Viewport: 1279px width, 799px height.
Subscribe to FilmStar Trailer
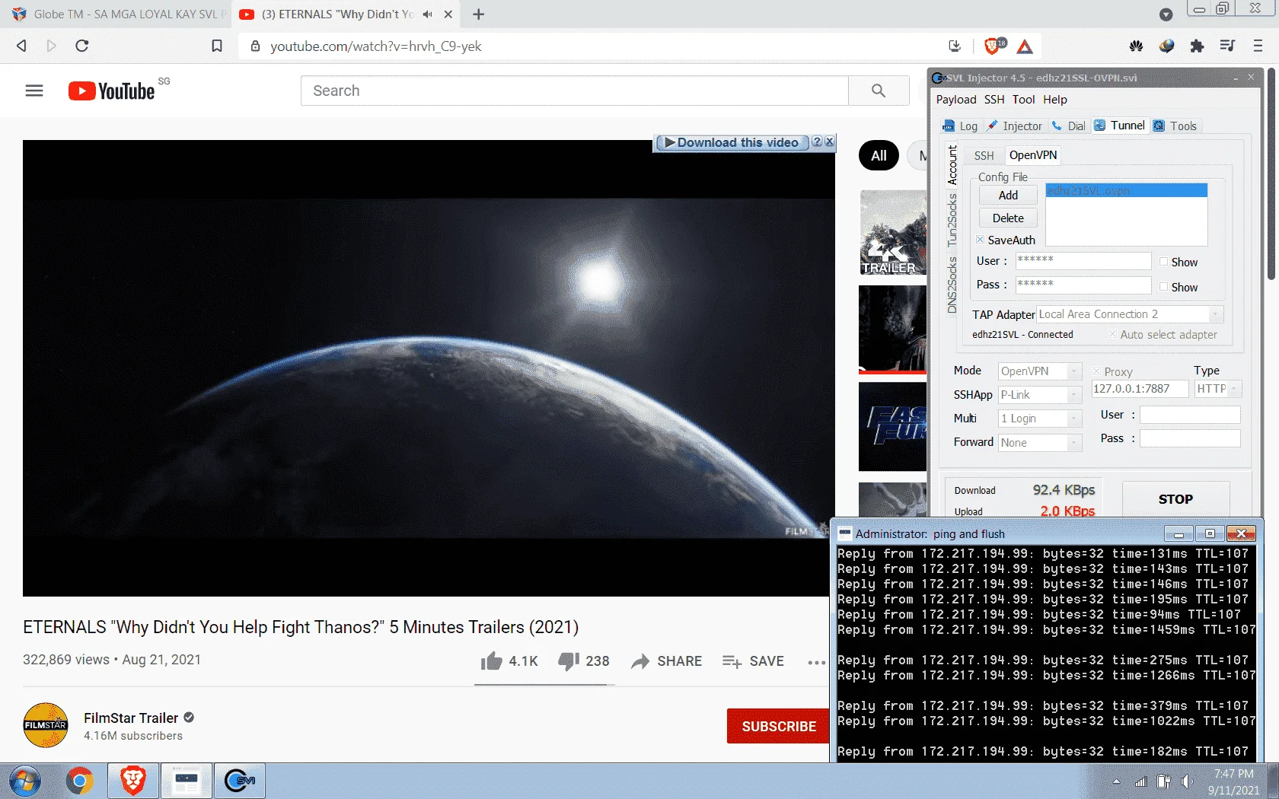(x=779, y=727)
